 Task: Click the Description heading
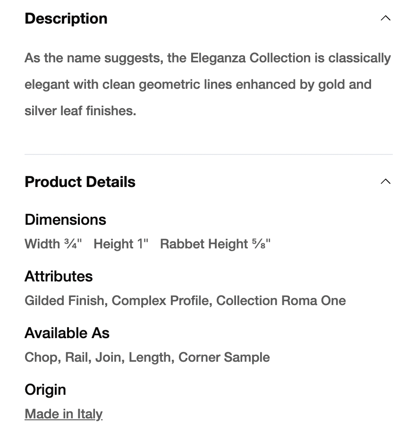point(66,18)
